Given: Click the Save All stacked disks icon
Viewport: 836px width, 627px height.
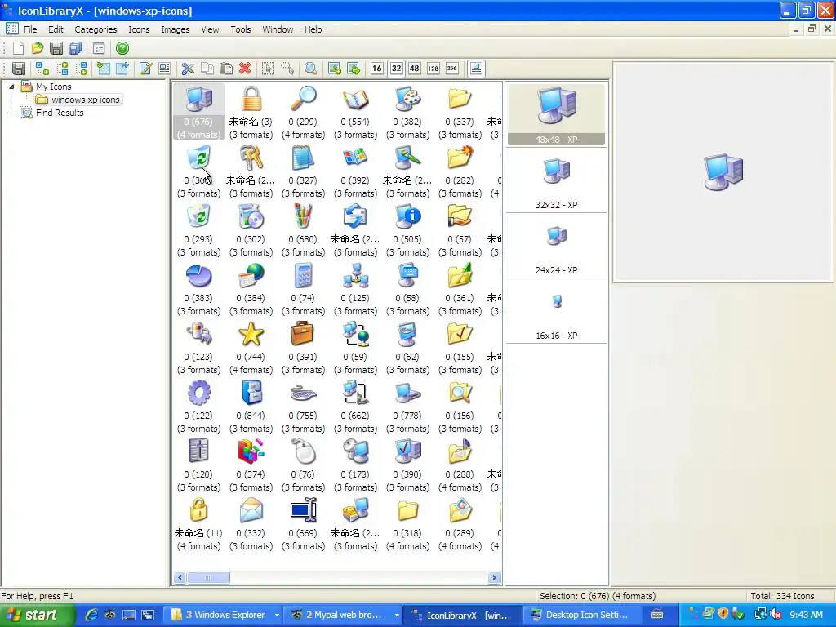Looking at the screenshot, I should coord(75,48).
